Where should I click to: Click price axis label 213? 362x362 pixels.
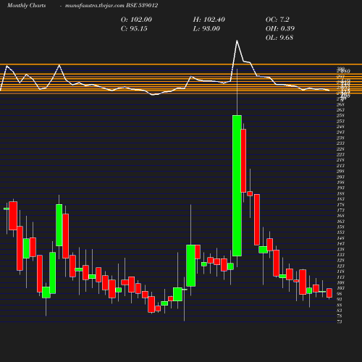pos(340,166)
